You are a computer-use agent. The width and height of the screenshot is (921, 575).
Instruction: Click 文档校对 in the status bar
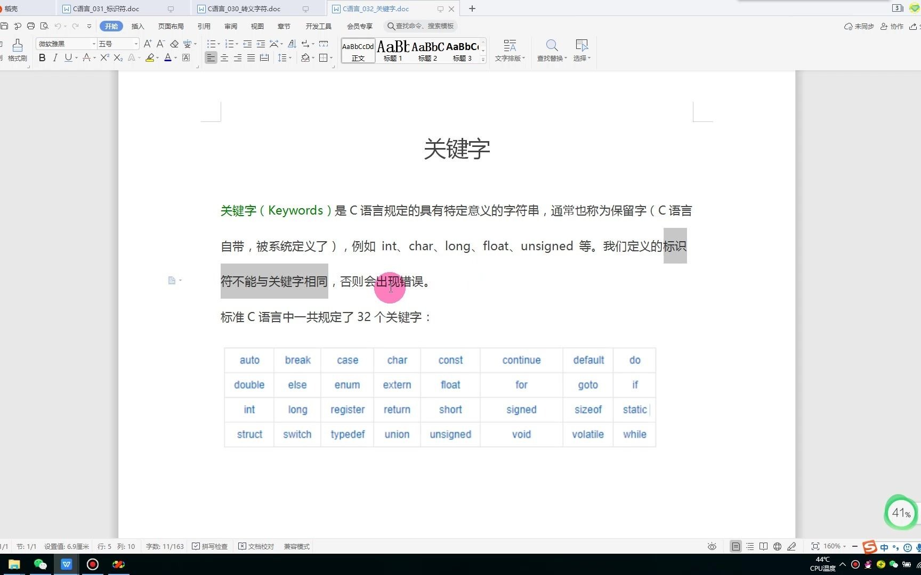click(256, 546)
